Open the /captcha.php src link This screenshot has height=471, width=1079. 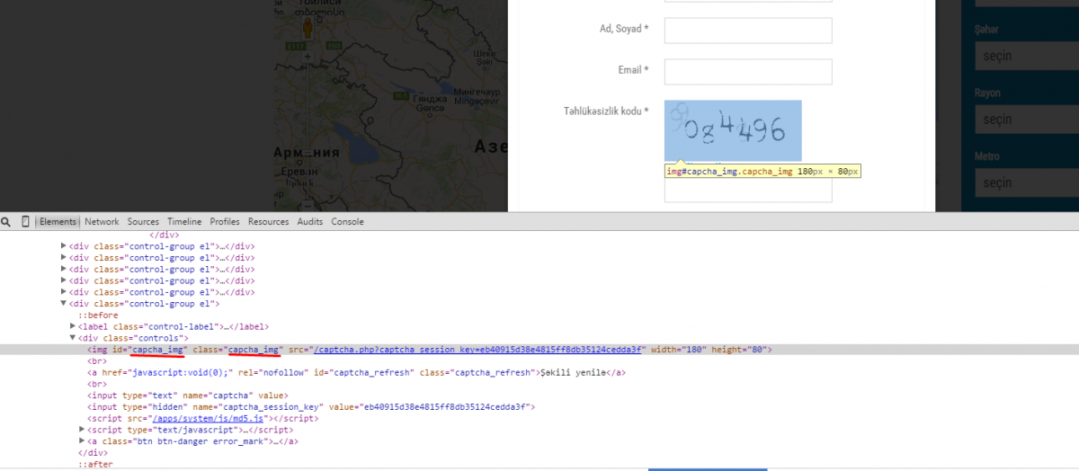478,350
